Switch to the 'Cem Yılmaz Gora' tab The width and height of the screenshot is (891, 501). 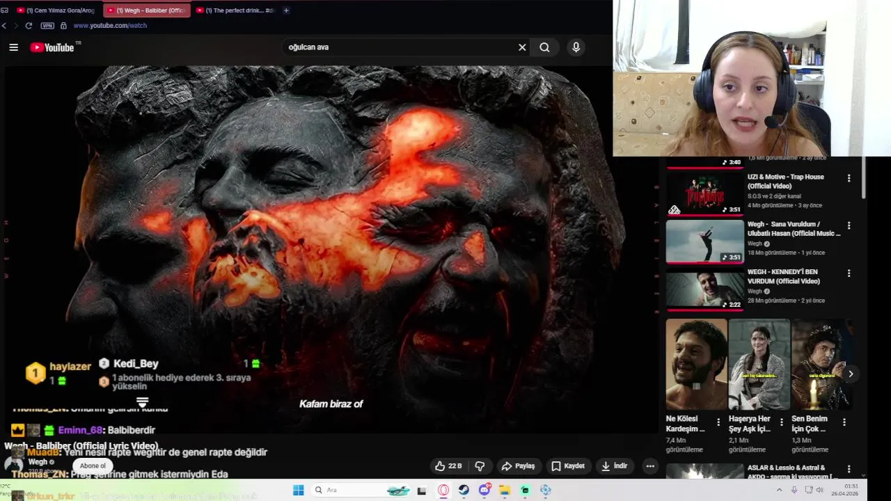(x=55, y=10)
